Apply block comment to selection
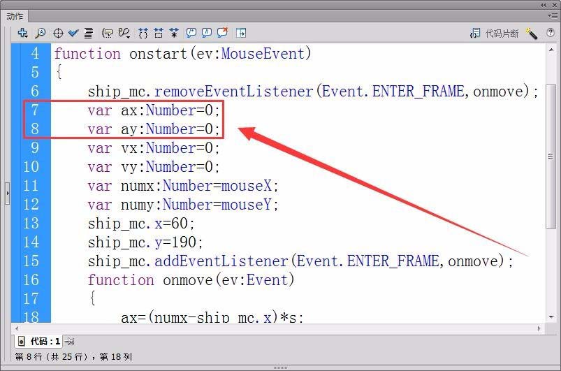This screenshot has height=371, width=561. click(191, 34)
